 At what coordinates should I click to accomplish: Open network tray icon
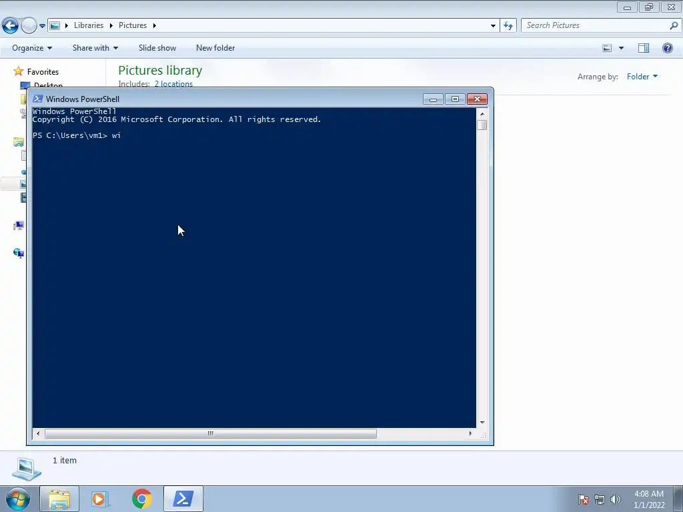pos(600,499)
